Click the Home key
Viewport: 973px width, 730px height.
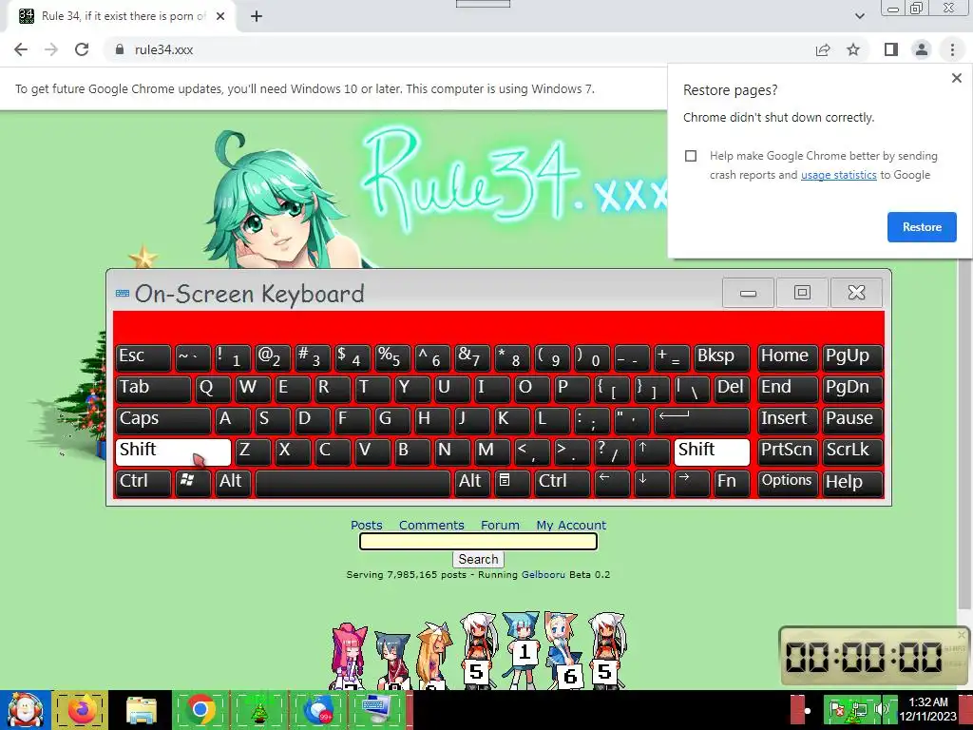(788, 357)
